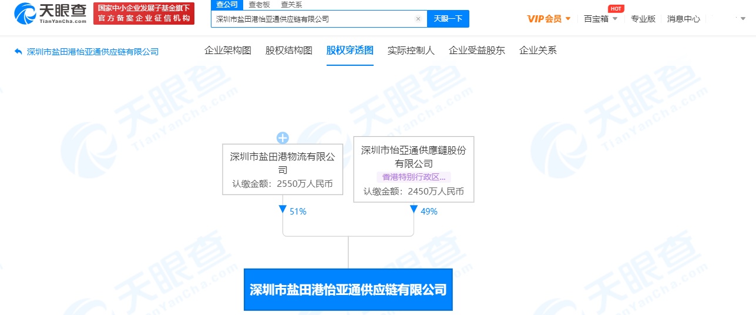The height and width of the screenshot is (315, 756).
Task: Click into the company search input field
Action: (x=311, y=19)
